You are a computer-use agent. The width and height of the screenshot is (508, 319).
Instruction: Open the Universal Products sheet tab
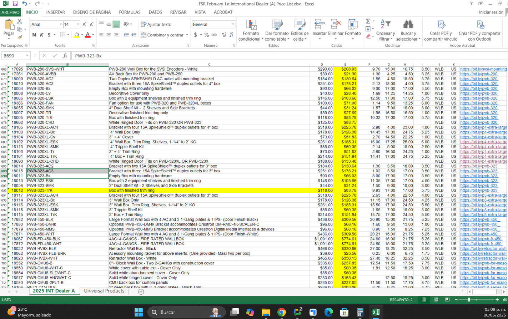click(x=104, y=291)
